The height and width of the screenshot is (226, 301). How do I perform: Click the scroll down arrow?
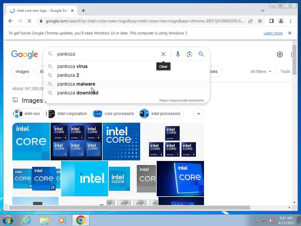tap(294, 202)
